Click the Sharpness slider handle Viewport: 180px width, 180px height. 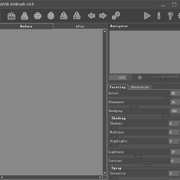[x=133, y=106]
